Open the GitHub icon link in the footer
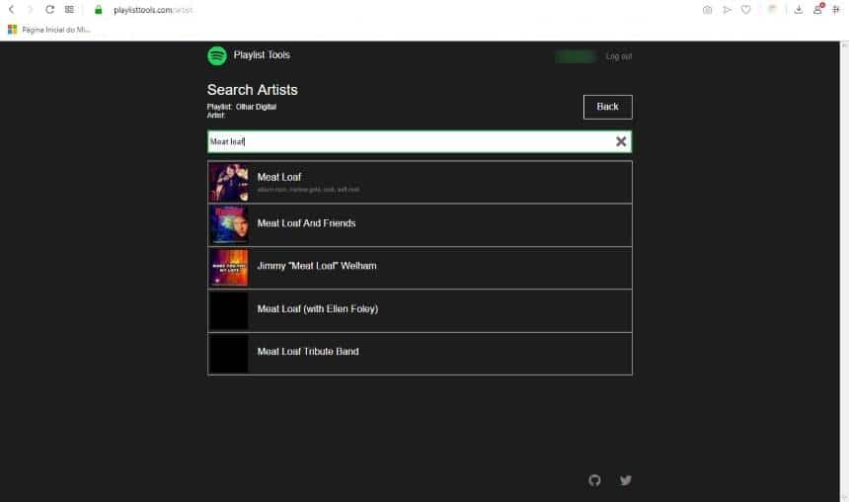The height and width of the screenshot is (502, 849). (x=594, y=480)
